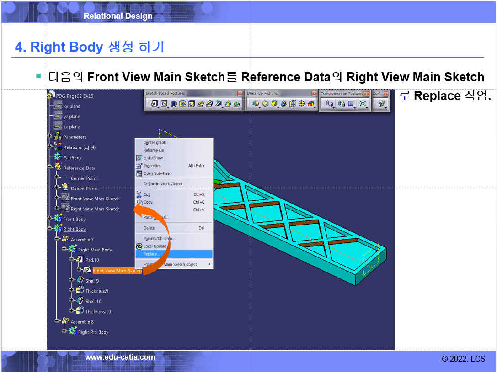Select Properties in the context menu
The width and height of the screenshot is (497, 372).
coord(152,166)
